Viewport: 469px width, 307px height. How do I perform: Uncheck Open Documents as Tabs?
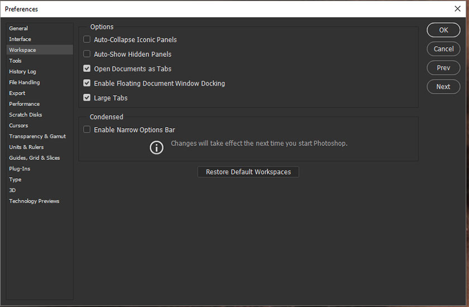click(87, 69)
